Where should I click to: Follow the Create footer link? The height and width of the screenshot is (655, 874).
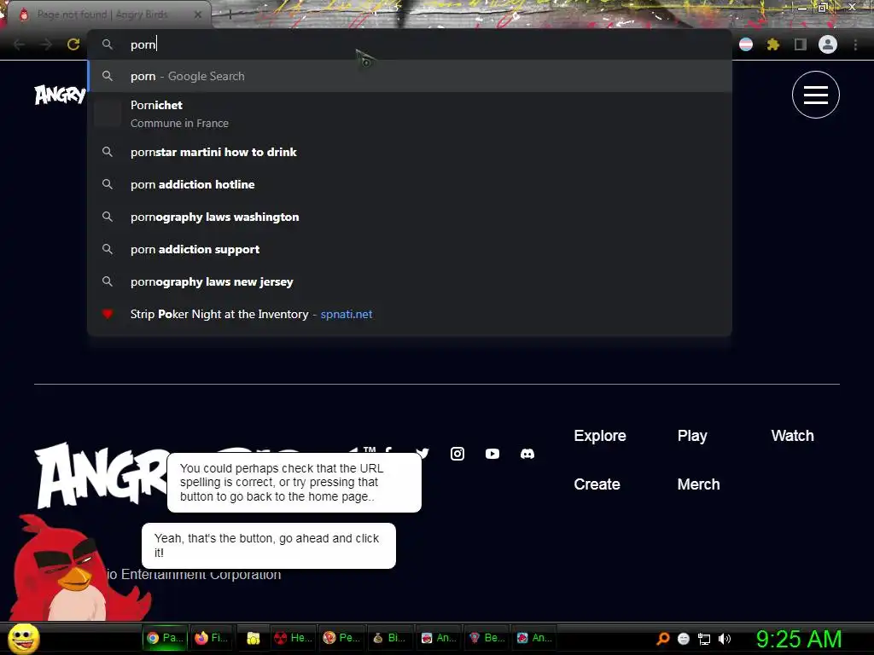(597, 484)
